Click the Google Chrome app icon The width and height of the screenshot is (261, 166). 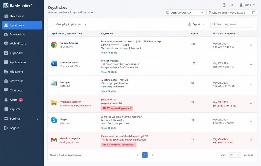(54, 45)
